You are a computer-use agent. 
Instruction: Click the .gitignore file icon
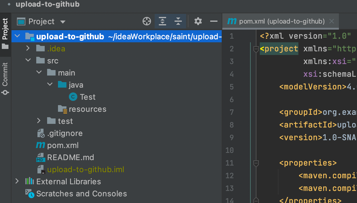[41, 133]
